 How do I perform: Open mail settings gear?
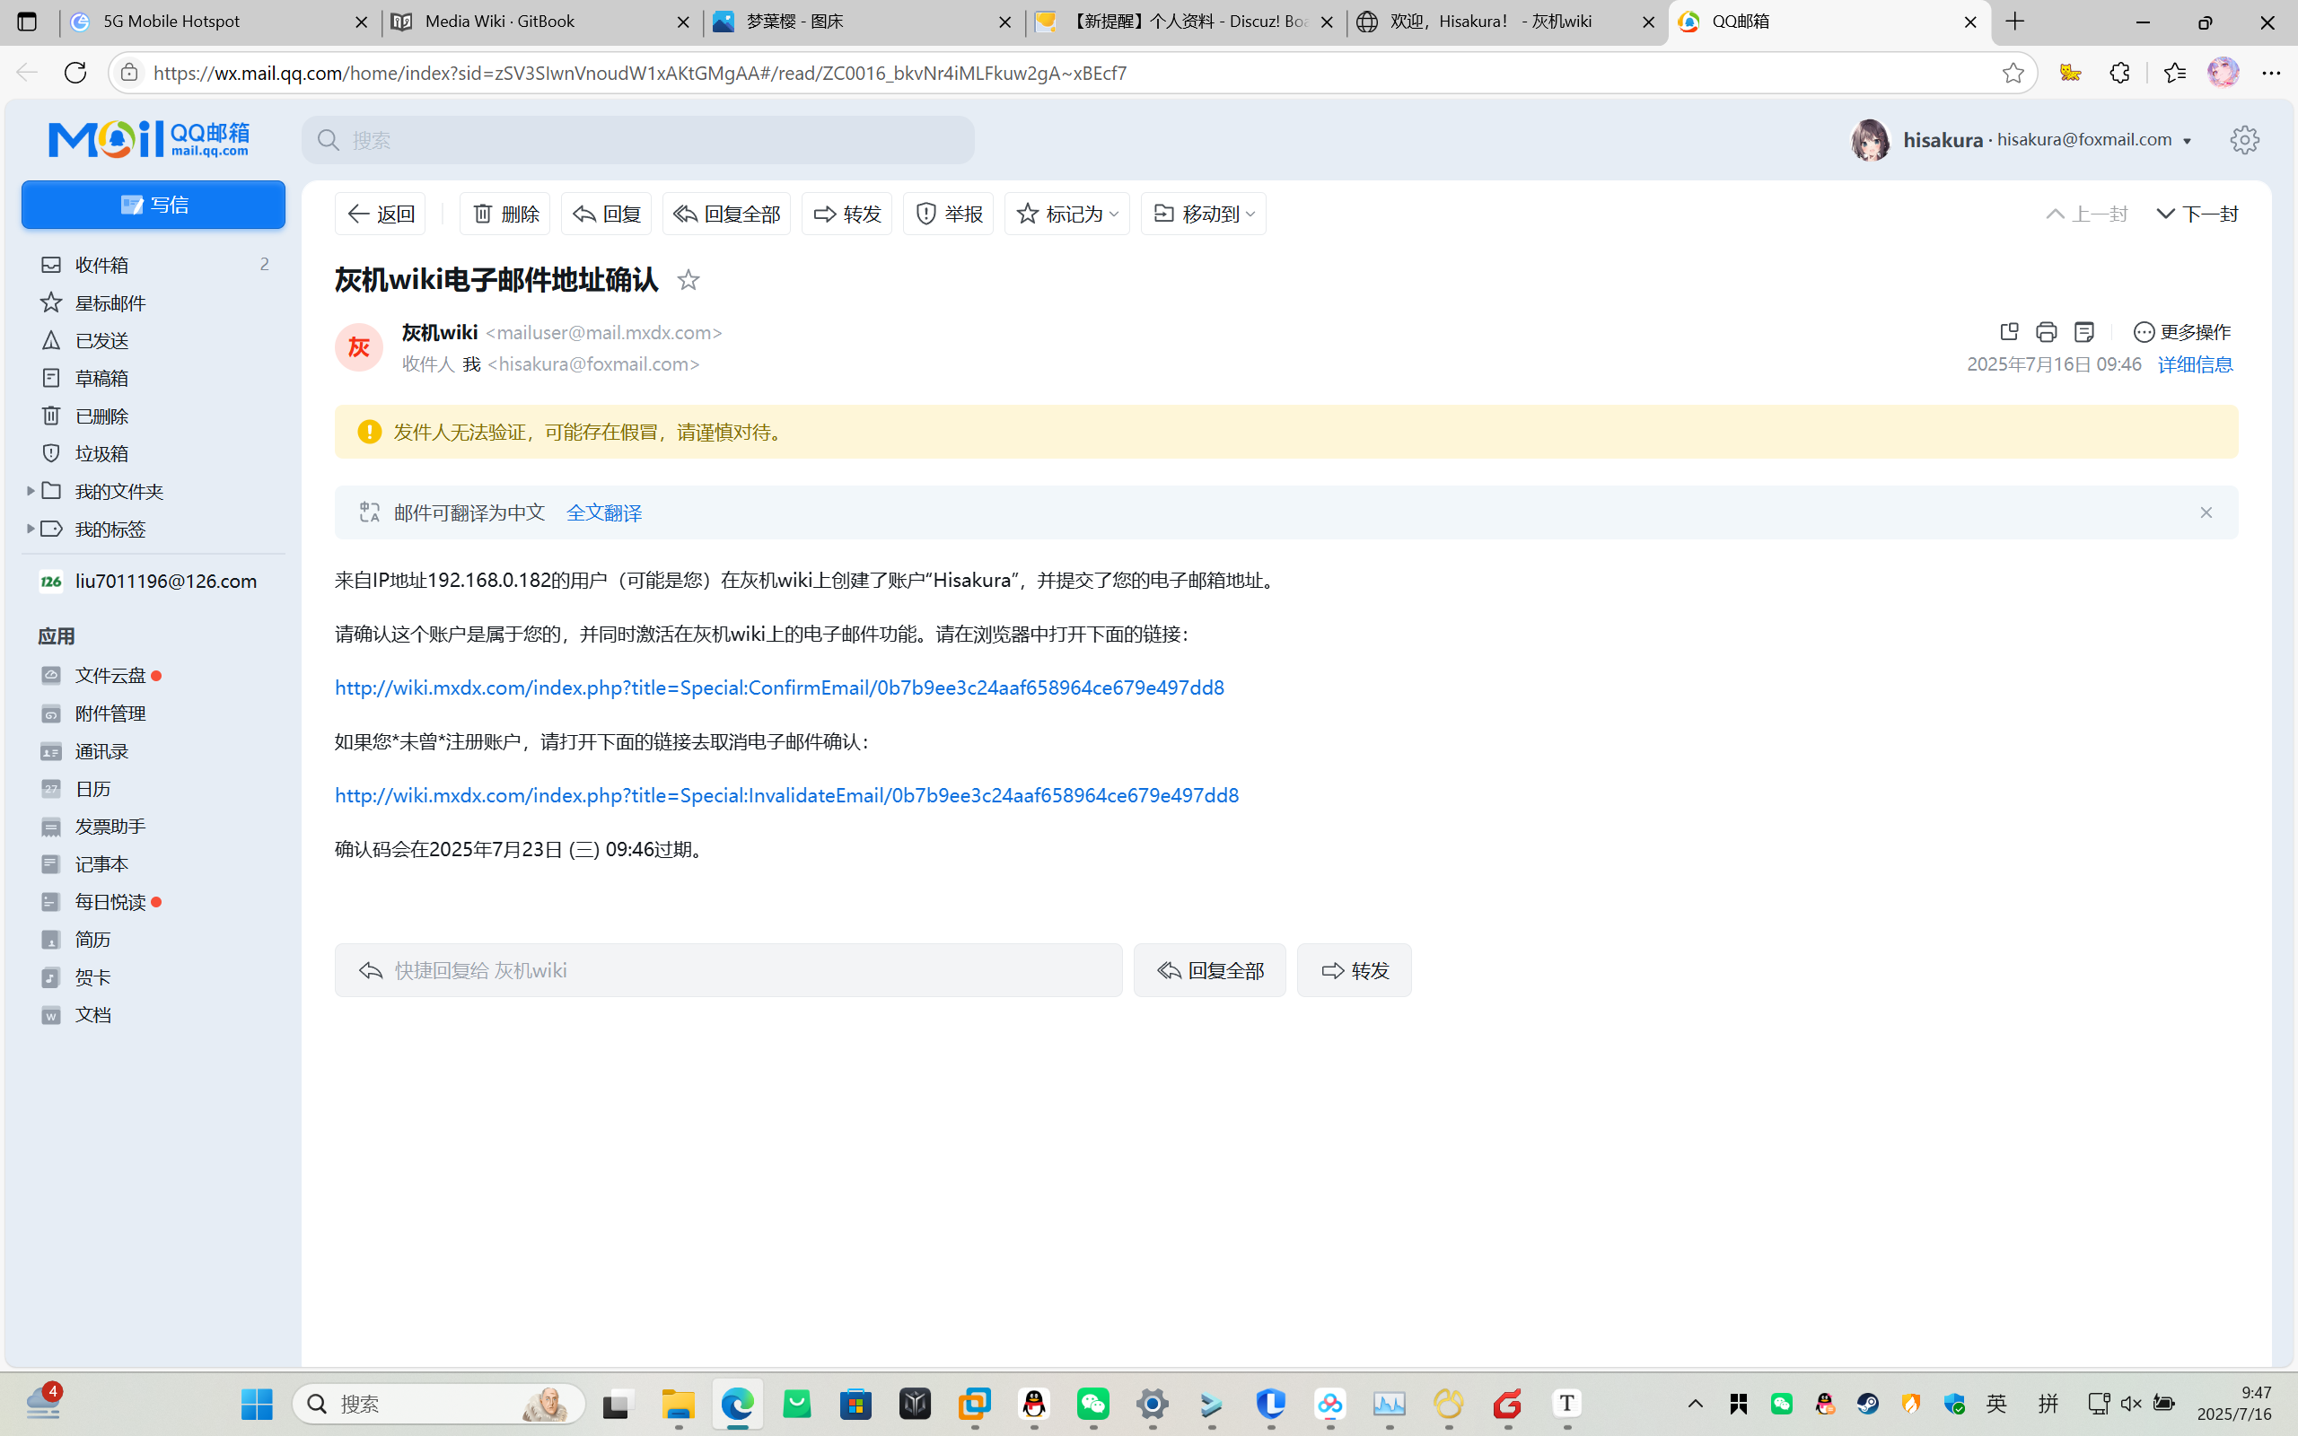(x=2245, y=140)
